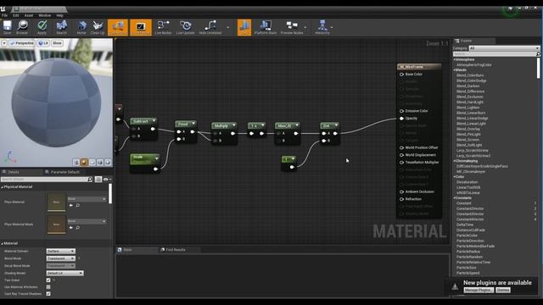Select the cylinder preview shape icon
The width and height of the screenshot is (543, 305).
(x=76, y=162)
